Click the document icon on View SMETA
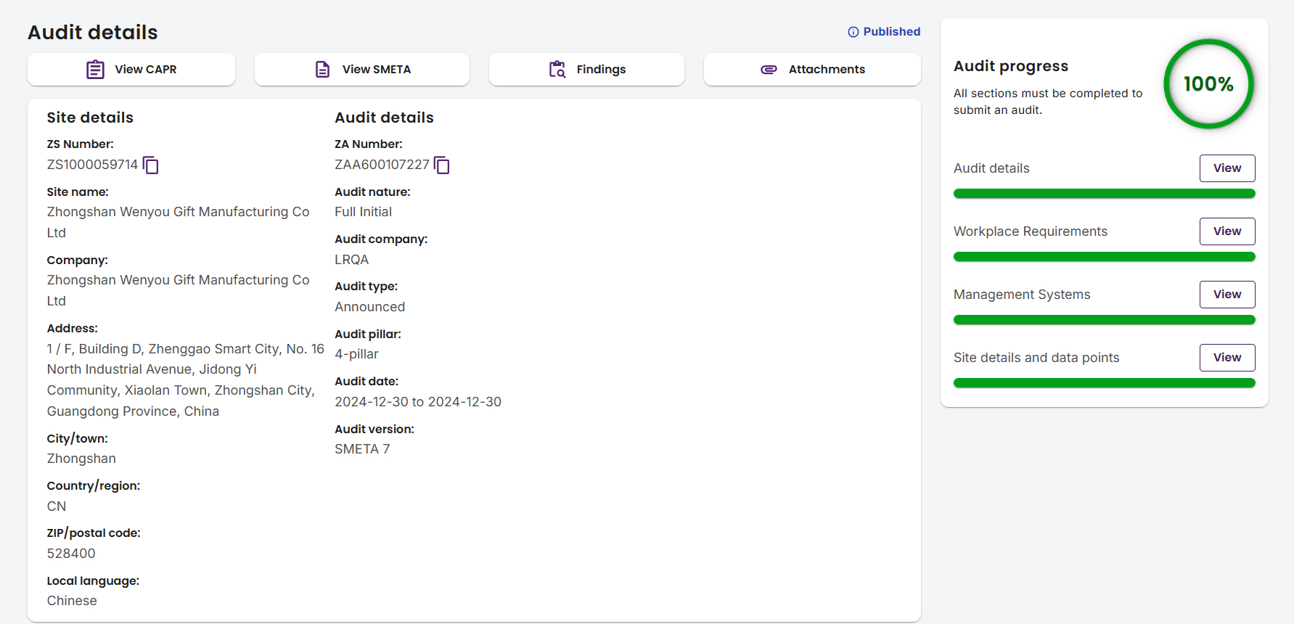This screenshot has height=624, width=1294. point(322,70)
